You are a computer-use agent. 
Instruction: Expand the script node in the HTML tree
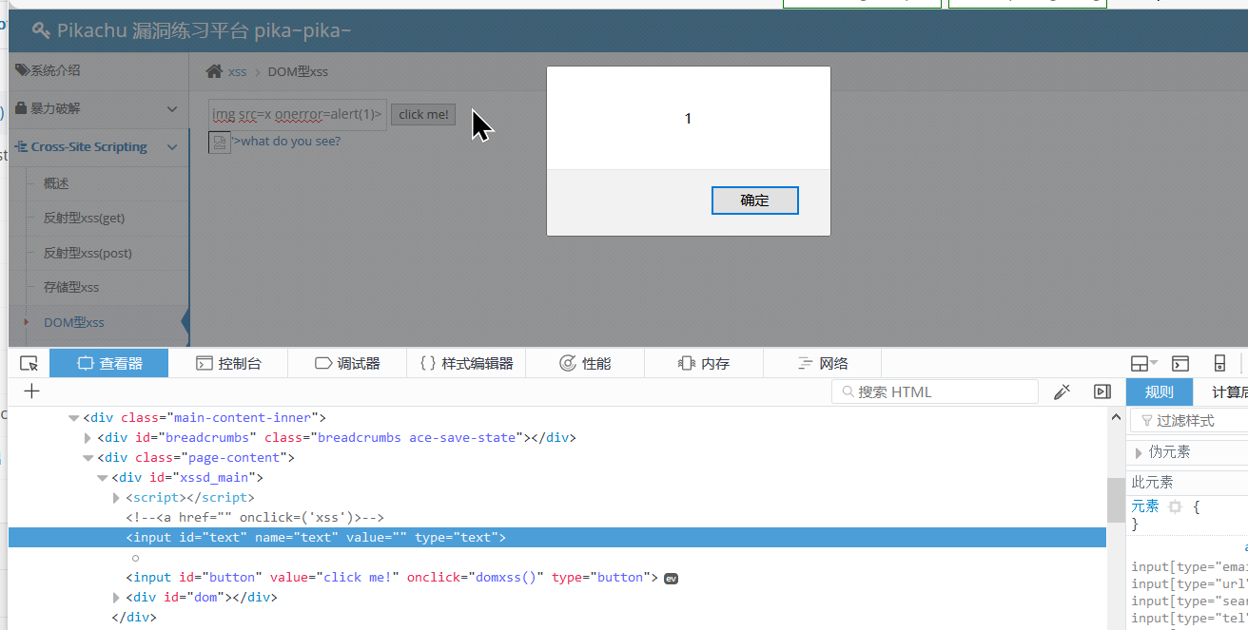tap(116, 498)
